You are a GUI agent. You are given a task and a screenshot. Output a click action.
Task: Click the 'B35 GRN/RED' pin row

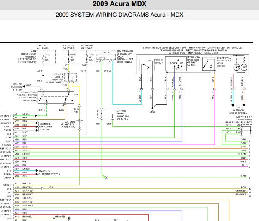[x=24, y=202]
